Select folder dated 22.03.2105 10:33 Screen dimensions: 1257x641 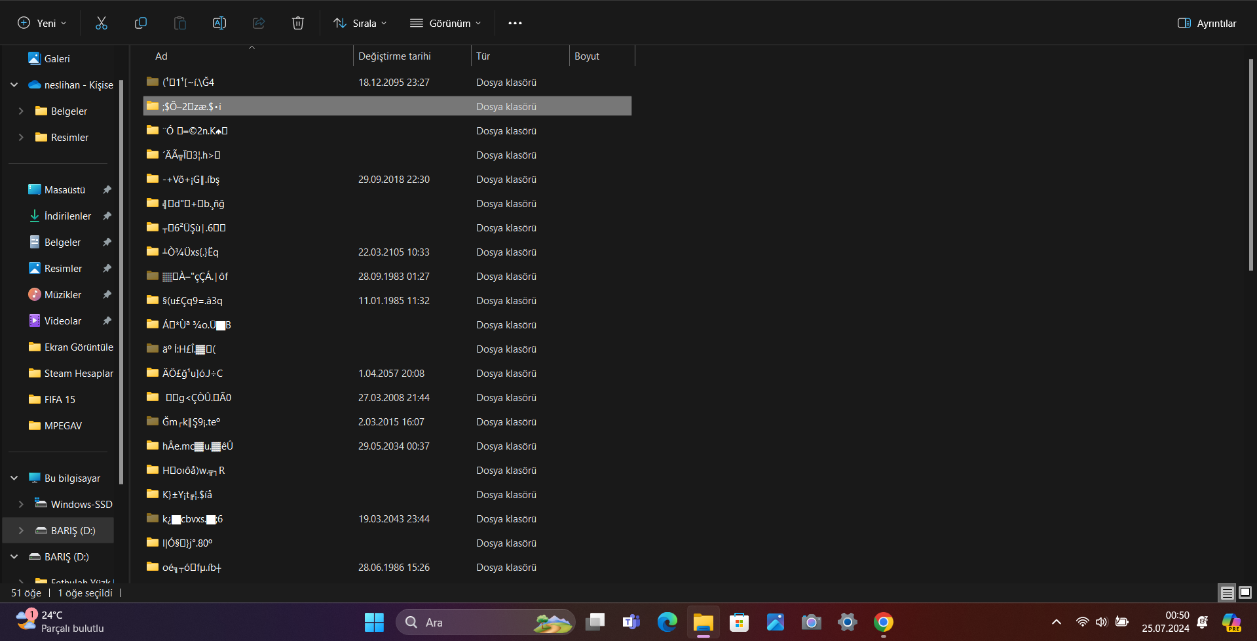[387, 252]
